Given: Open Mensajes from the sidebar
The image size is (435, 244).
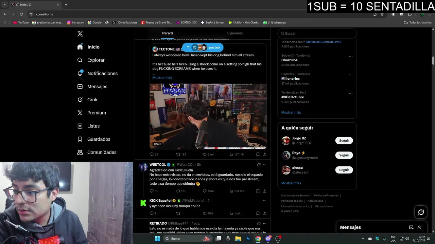Looking at the screenshot, I should click(x=92, y=86).
